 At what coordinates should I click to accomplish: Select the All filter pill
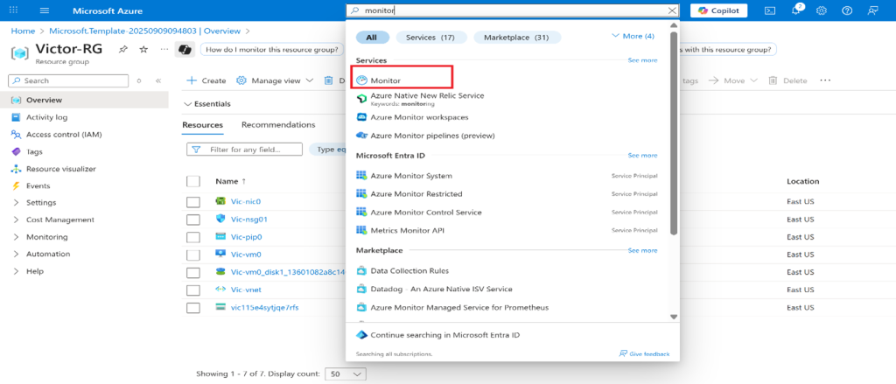(x=371, y=37)
